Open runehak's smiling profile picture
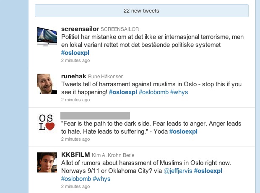This screenshot has width=260, height=193. pos(47,84)
